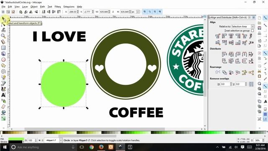Select the Measure tool
The image size is (268, 151).
pos(3,42)
